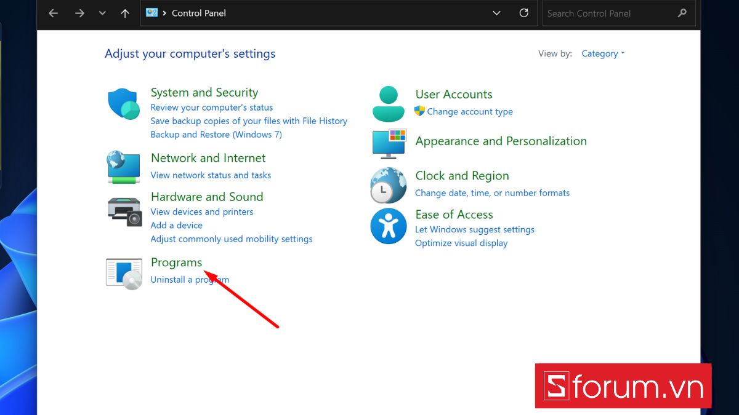Open the Ease of Access category
The width and height of the screenshot is (739, 415).
(x=454, y=215)
